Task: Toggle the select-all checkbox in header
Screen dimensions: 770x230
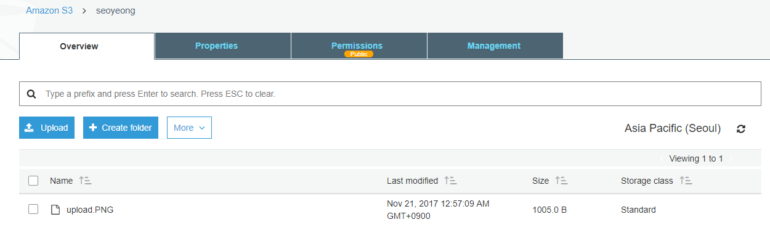Action: pos(33,181)
